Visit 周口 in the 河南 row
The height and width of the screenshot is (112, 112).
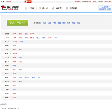40,77
